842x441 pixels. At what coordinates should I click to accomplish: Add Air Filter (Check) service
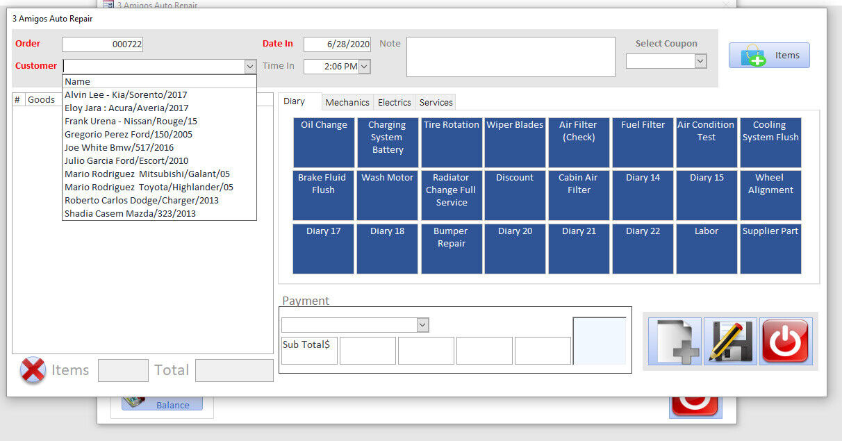click(579, 142)
